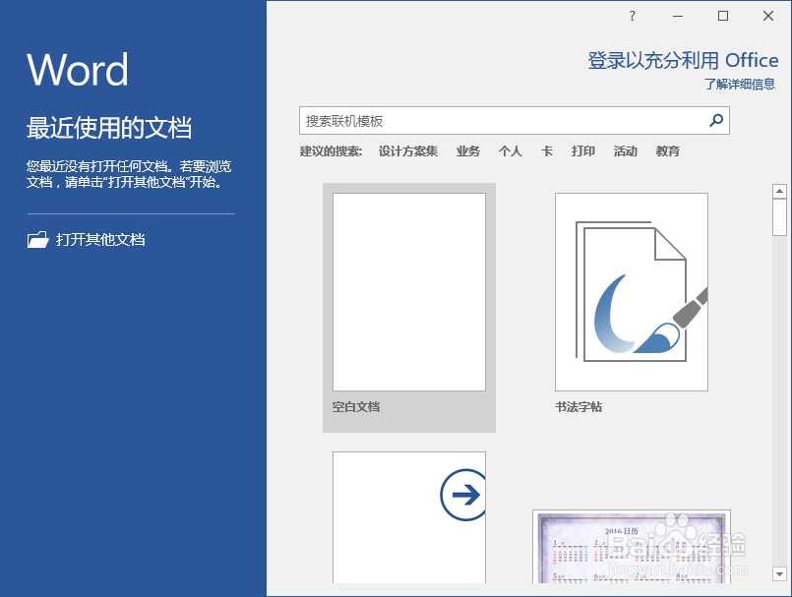Close the Word start window
The image size is (792, 597).
[x=768, y=16]
